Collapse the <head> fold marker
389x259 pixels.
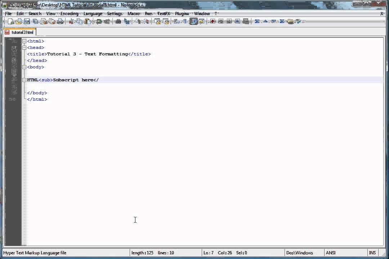coord(24,47)
